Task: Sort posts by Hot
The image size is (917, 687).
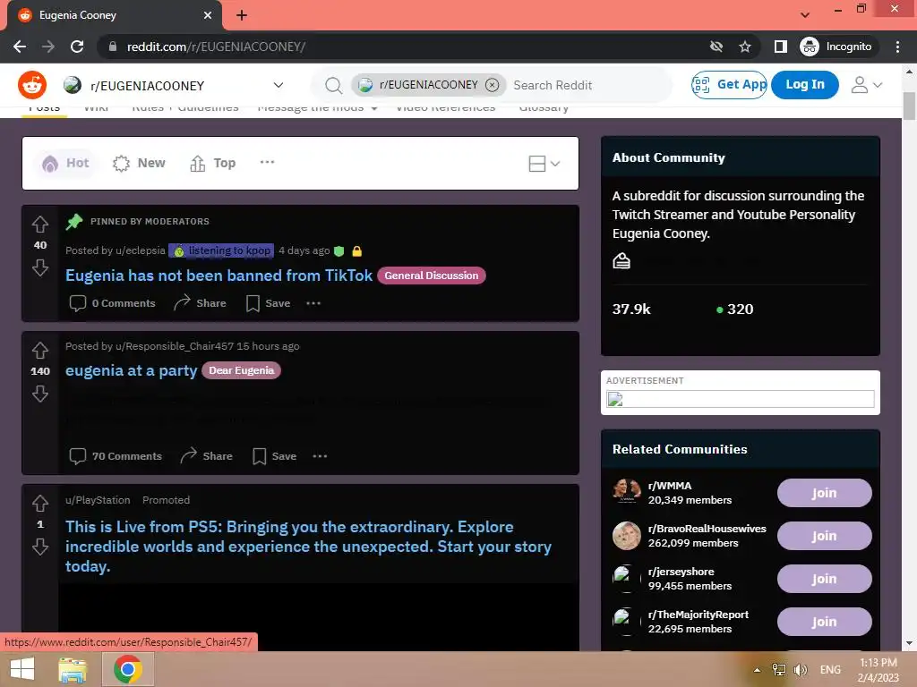Action: click(65, 163)
